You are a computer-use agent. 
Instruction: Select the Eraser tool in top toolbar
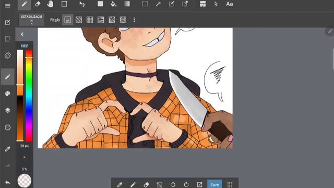coord(38,4)
